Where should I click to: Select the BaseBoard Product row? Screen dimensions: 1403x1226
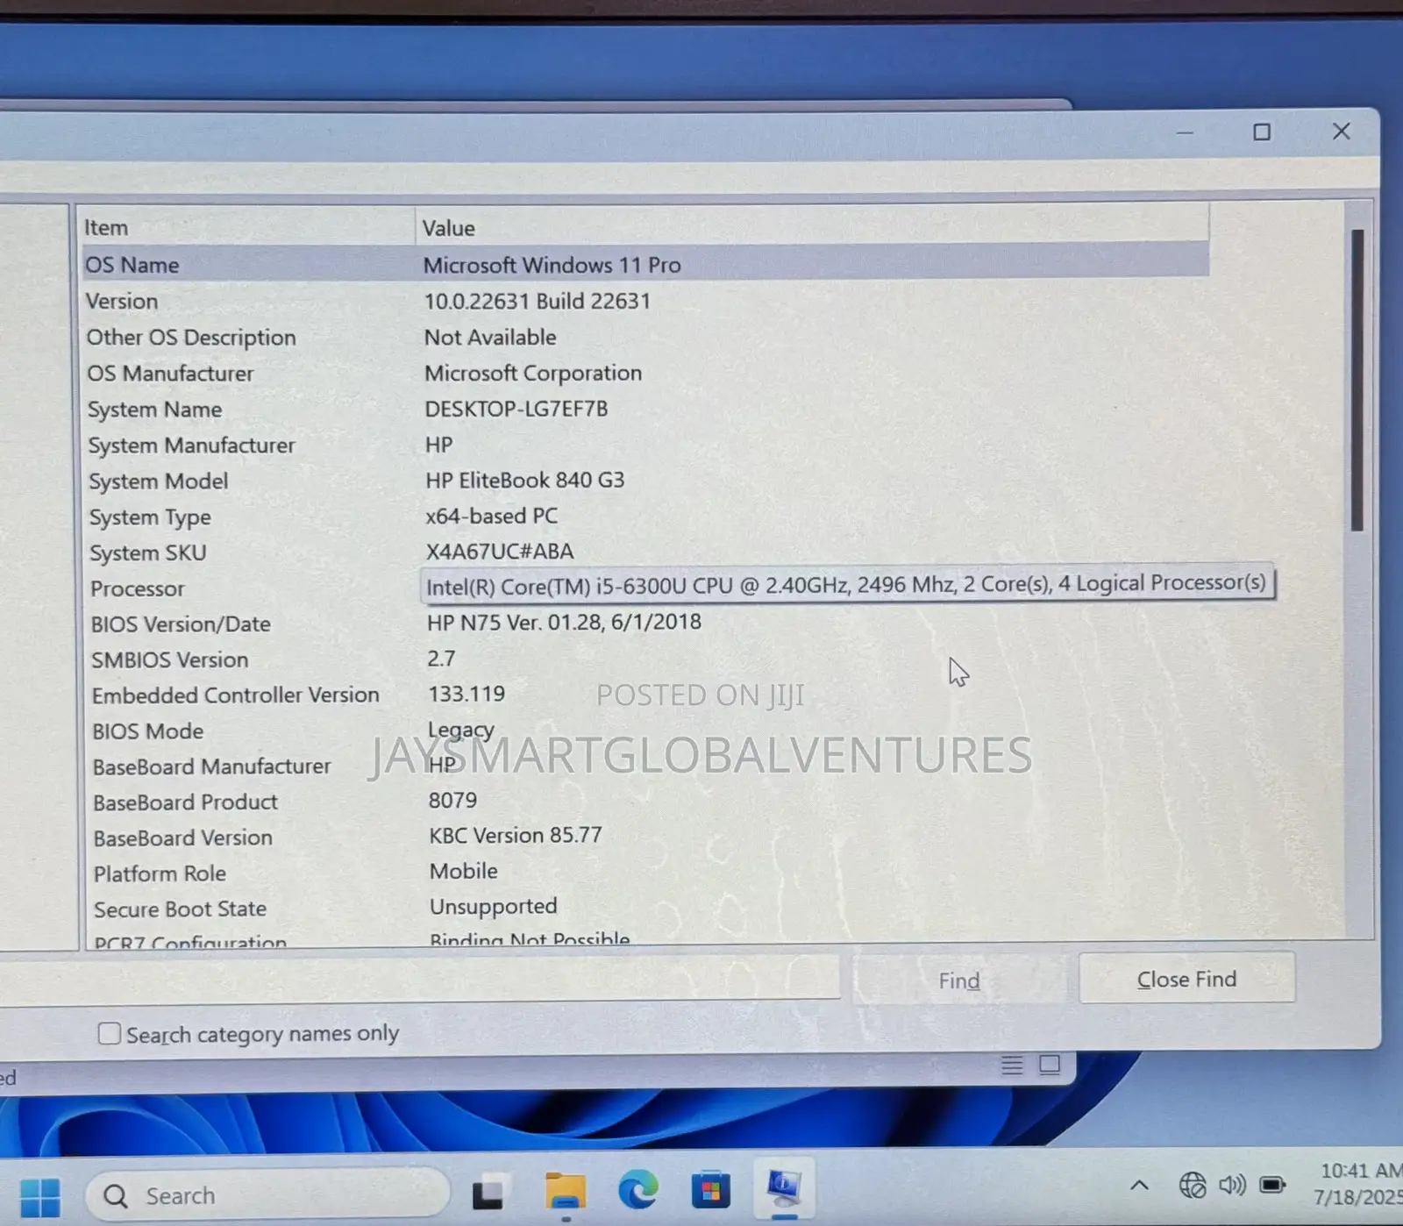coord(645,802)
